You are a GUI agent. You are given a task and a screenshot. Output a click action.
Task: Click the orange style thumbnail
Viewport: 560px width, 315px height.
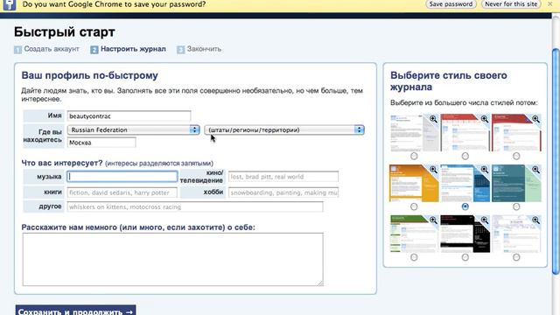click(414, 183)
